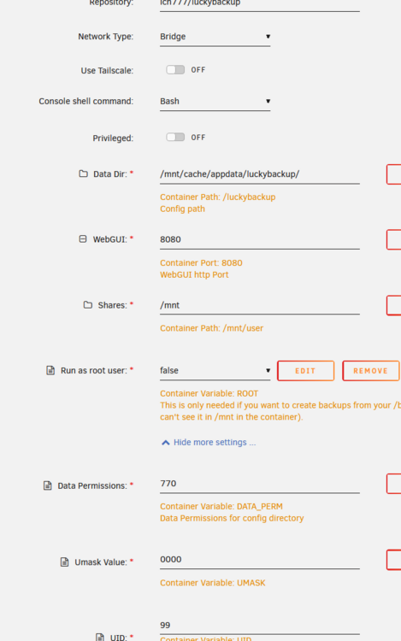Click the folder icon beside Data Dir
The width and height of the screenshot is (401, 641).
[x=83, y=173]
